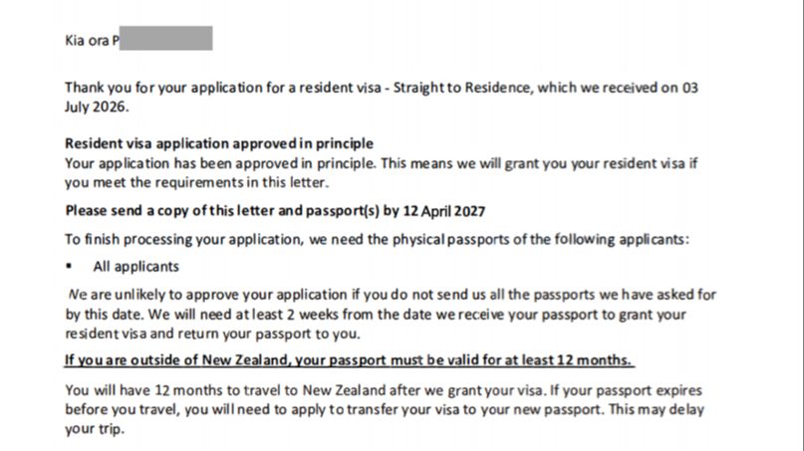Click 'To finish processing your application' sentence
The width and height of the screenshot is (804, 451).
pyautogui.click(x=378, y=239)
